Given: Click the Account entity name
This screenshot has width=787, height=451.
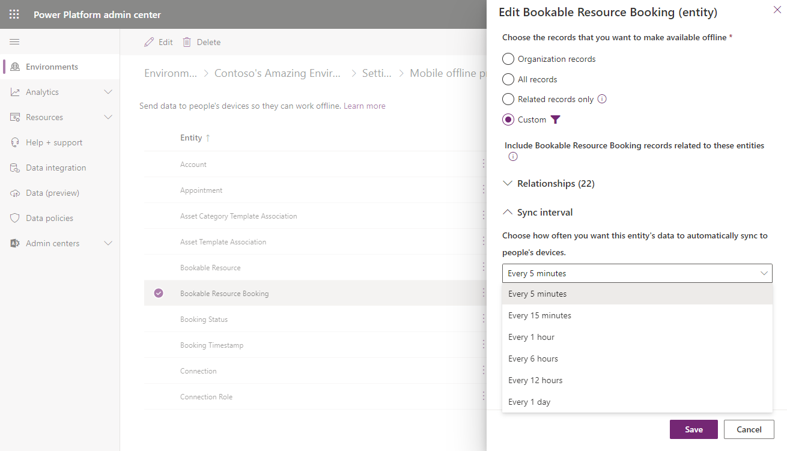Looking at the screenshot, I should 193,164.
